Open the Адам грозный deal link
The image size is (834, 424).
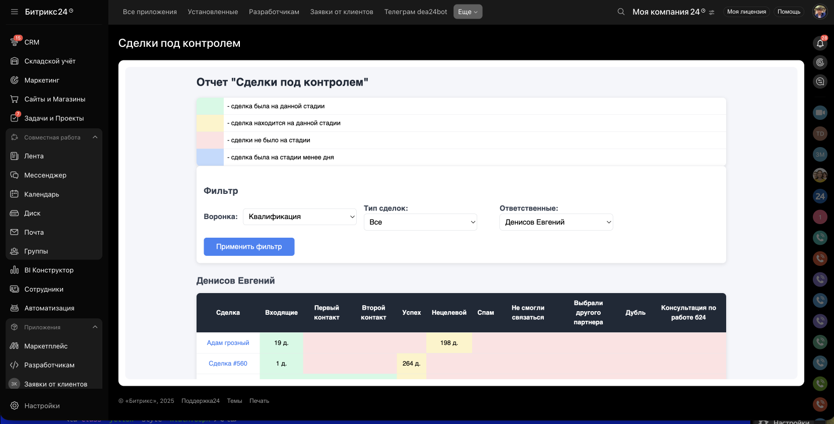[x=228, y=343]
